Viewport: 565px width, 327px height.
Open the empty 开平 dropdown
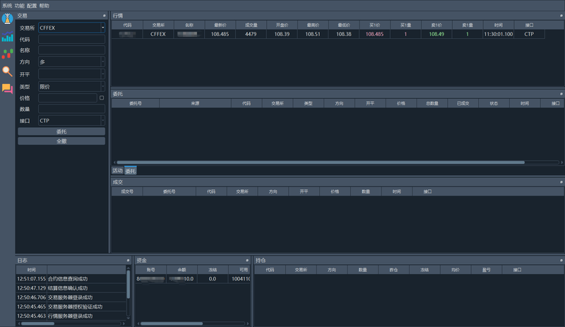(x=72, y=74)
